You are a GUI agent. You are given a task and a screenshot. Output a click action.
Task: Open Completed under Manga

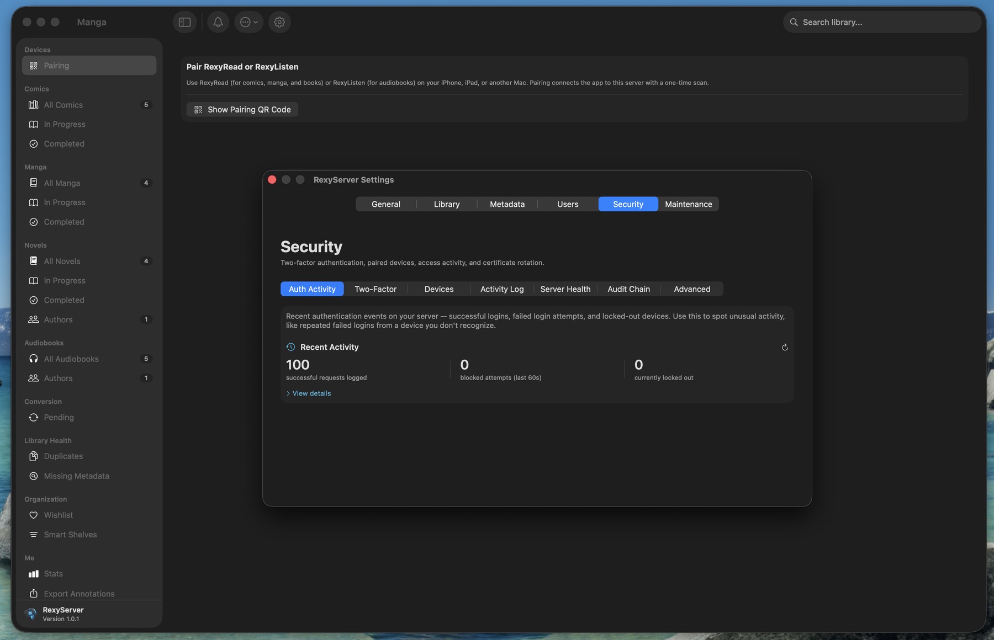point(89,222)
